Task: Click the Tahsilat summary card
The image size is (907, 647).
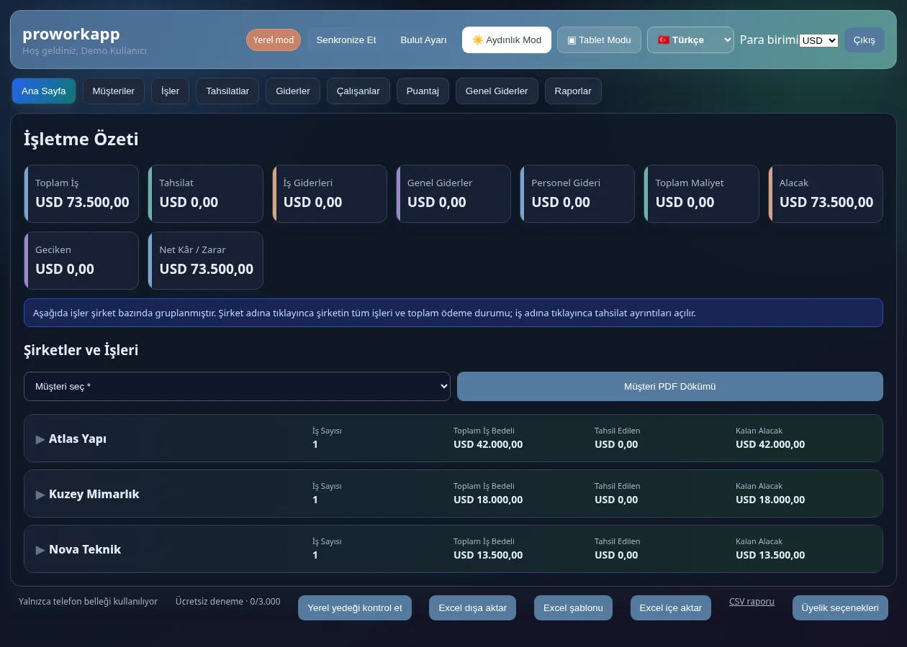Action: 205,194
